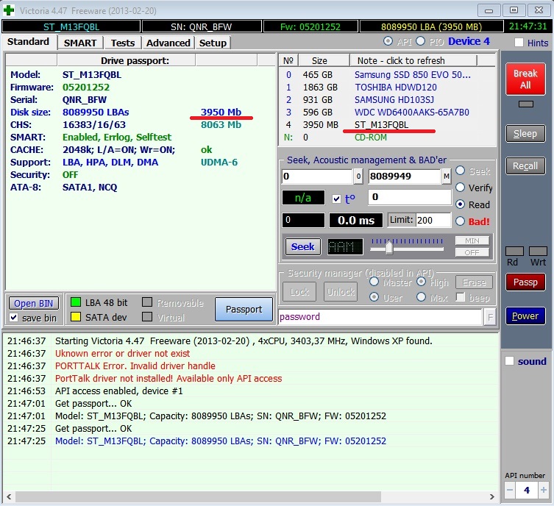
Task: Click the M button beside end LBA
Action: pos(447,177)
